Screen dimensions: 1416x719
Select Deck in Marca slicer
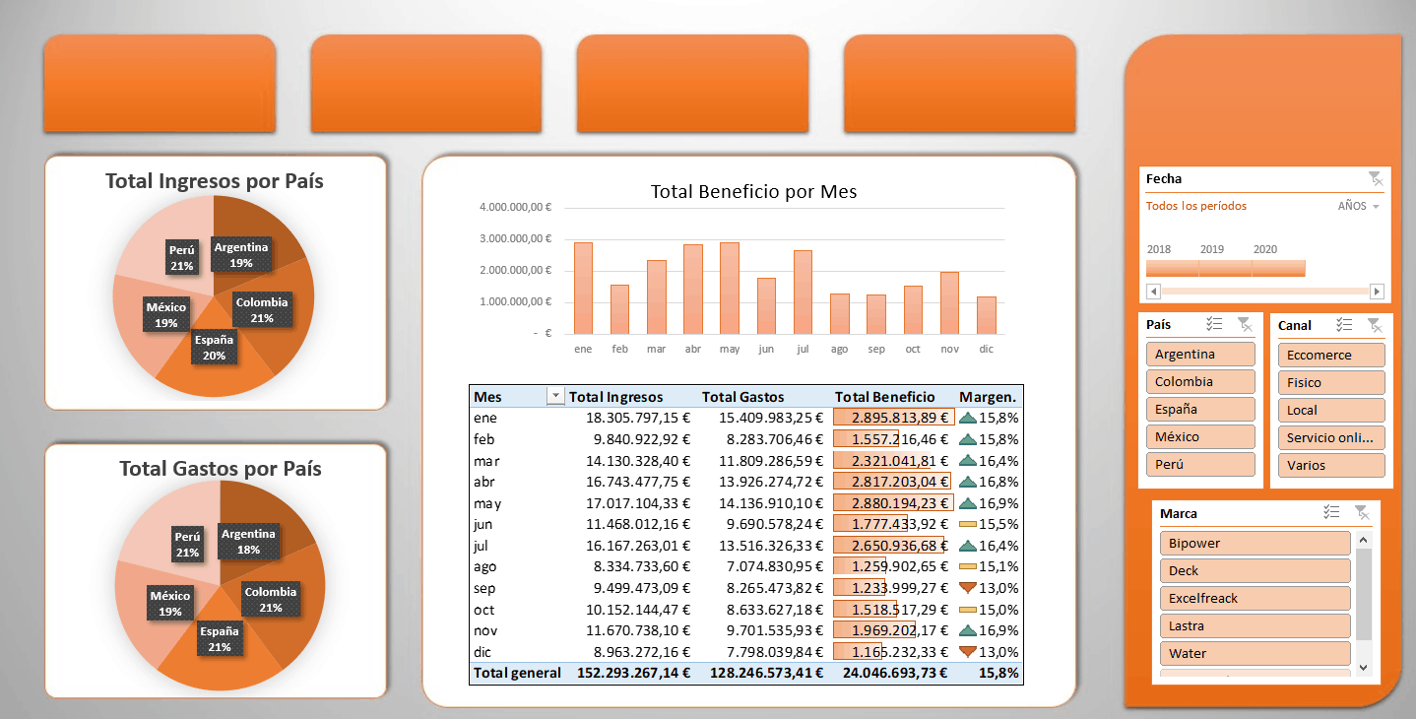point(1255,570)
